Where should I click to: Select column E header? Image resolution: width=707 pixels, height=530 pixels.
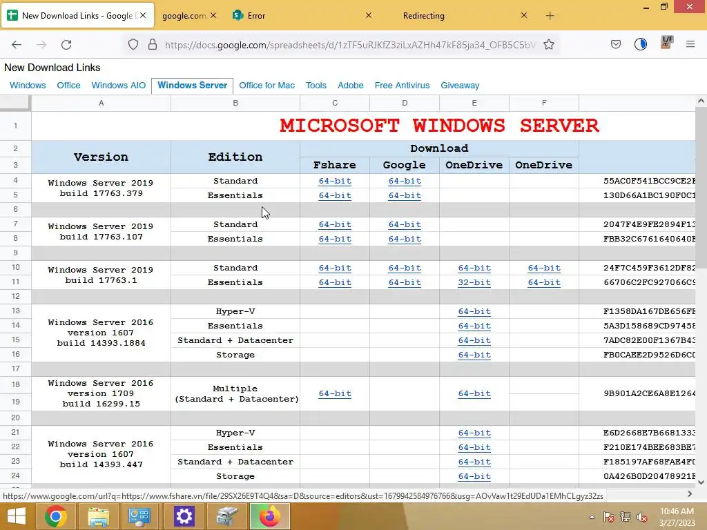point(474,104)
